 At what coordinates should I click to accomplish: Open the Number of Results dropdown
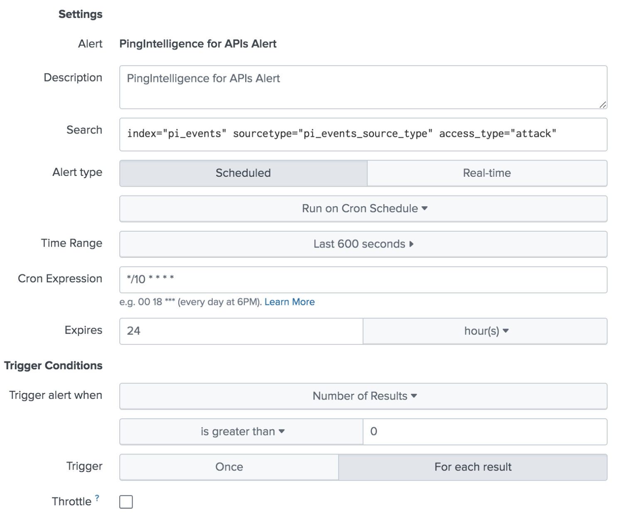[364, 396]
